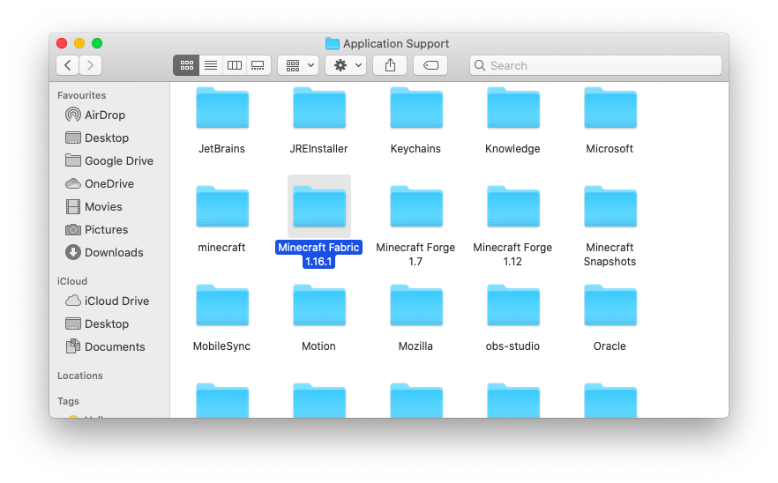
Task: Switch to icon view
Action: pyautogui.click(x=187, y=65)
